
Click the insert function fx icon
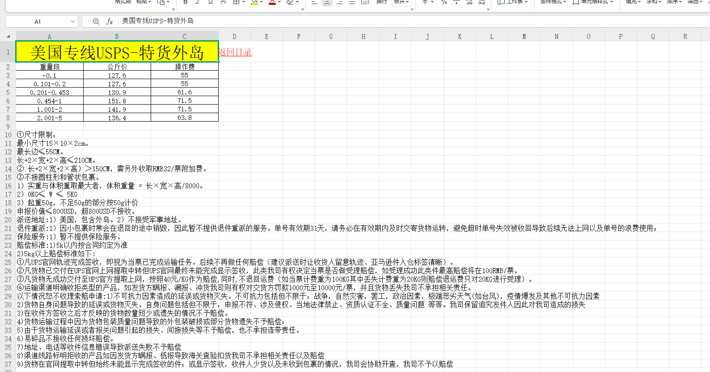coord(110,21)
